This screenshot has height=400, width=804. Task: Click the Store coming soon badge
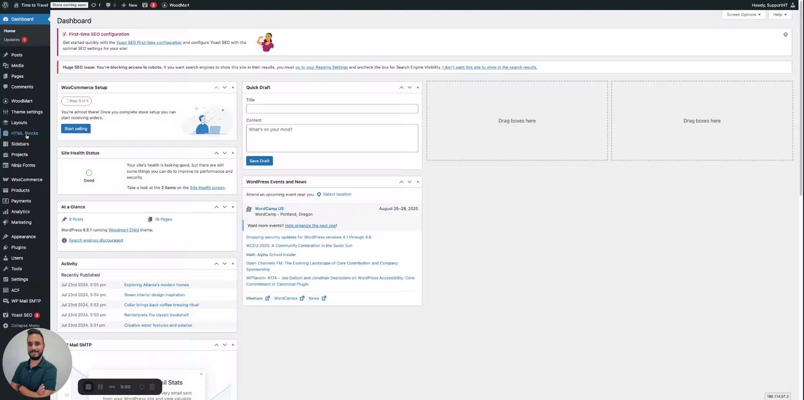(70, 5)
